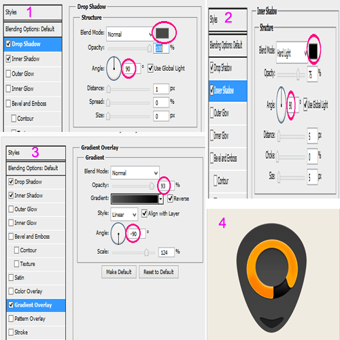Open the Hard Light blend mode dropdown
340x340 pixels.
click(292, 52)
